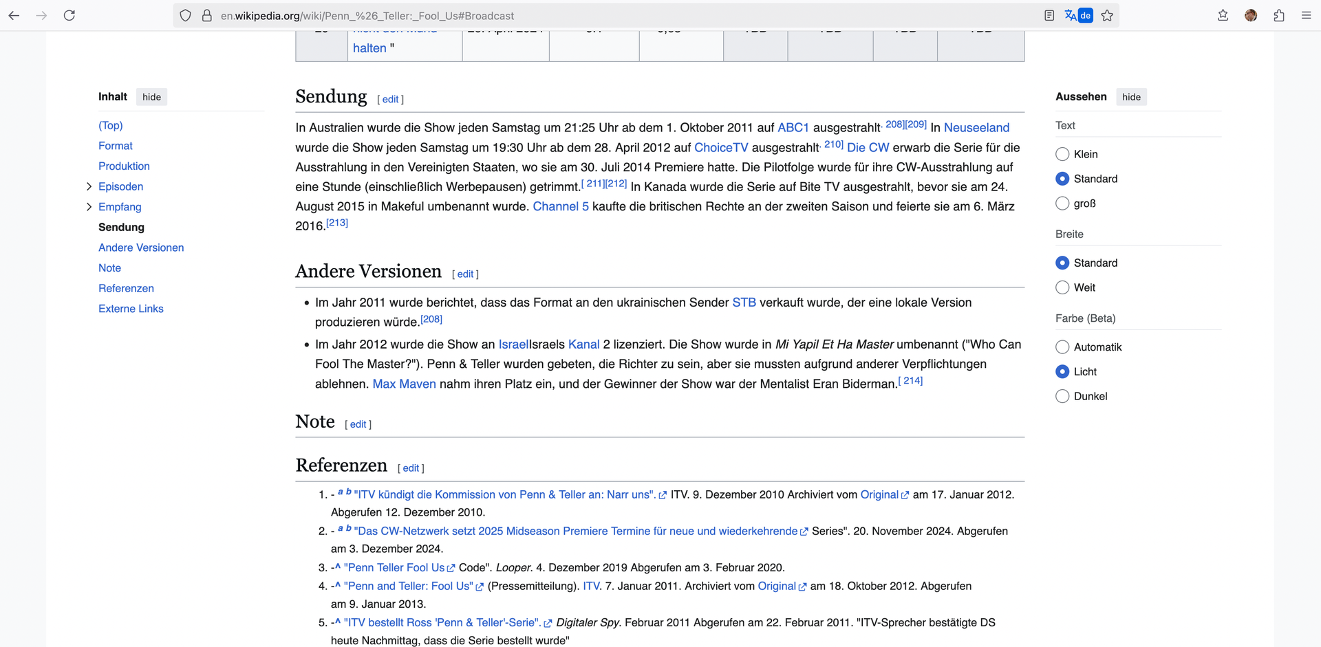
Task: Click the site padlock icon
Action: coord(206,15)
